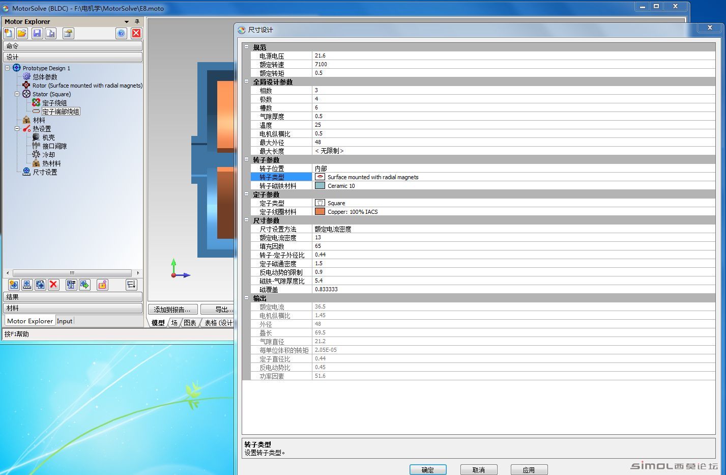
Task: Click the sizing ruler icon in bottom toolbar
Action: point(27,285)
